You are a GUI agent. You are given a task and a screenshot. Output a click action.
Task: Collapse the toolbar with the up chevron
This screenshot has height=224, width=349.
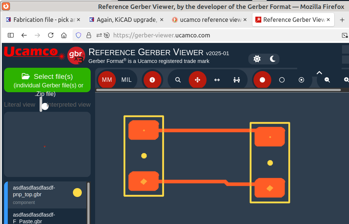(x=319, y=73)
